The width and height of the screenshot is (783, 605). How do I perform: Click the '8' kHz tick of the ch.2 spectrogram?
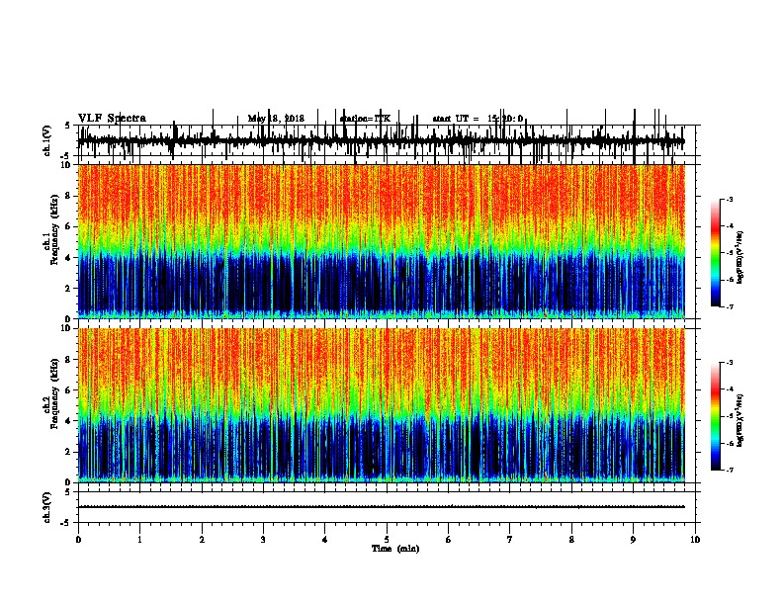click(x=69, y=360)
